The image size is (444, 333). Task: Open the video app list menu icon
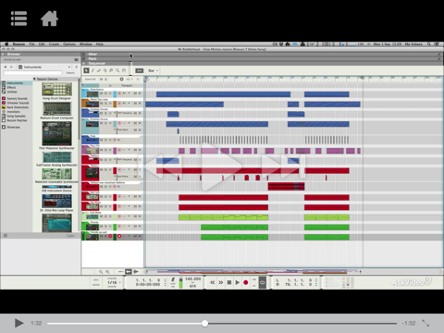[x=18, y=18]
